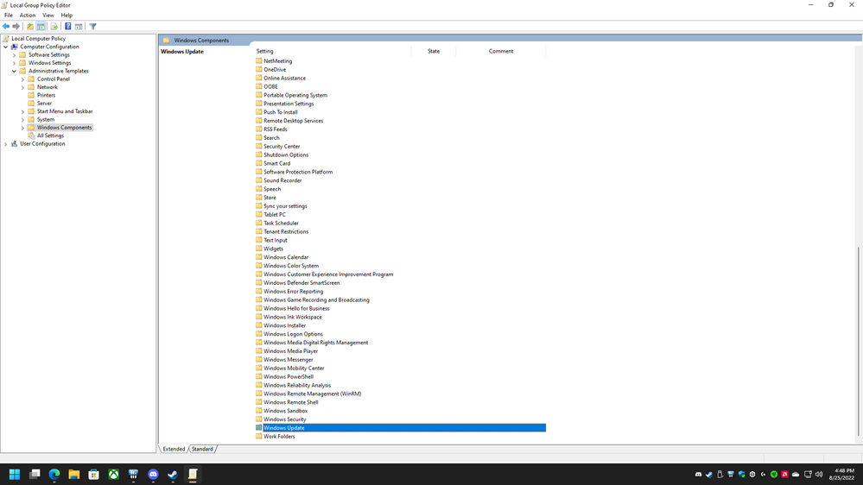This screenshot has height=485, width=863.
Task: Click the Steam tray icon
Action: (709, 474)
